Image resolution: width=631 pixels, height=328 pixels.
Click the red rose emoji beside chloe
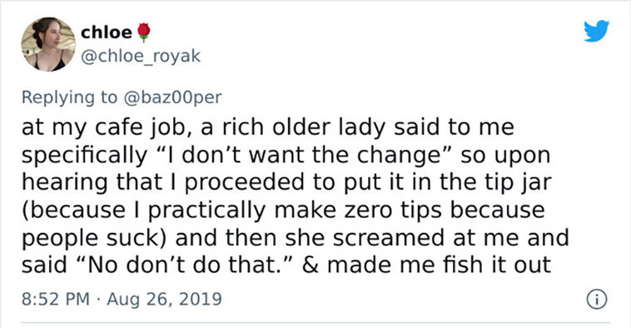click(144, 32)
